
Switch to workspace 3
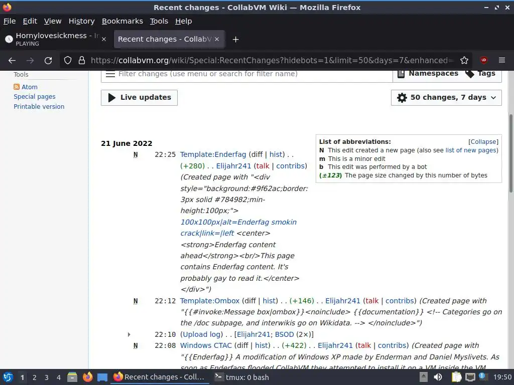coord(47,377)
